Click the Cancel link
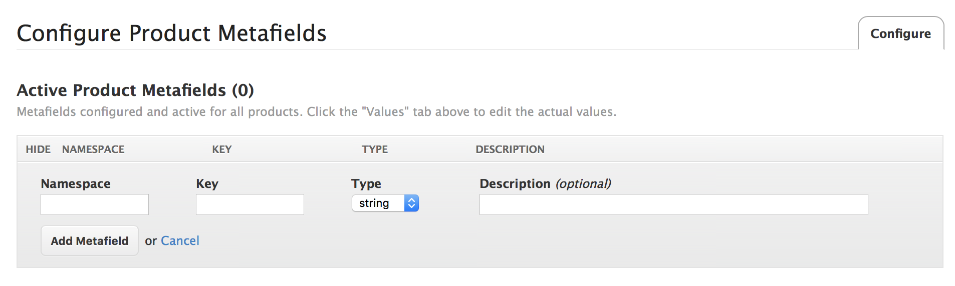 (180, 241)
